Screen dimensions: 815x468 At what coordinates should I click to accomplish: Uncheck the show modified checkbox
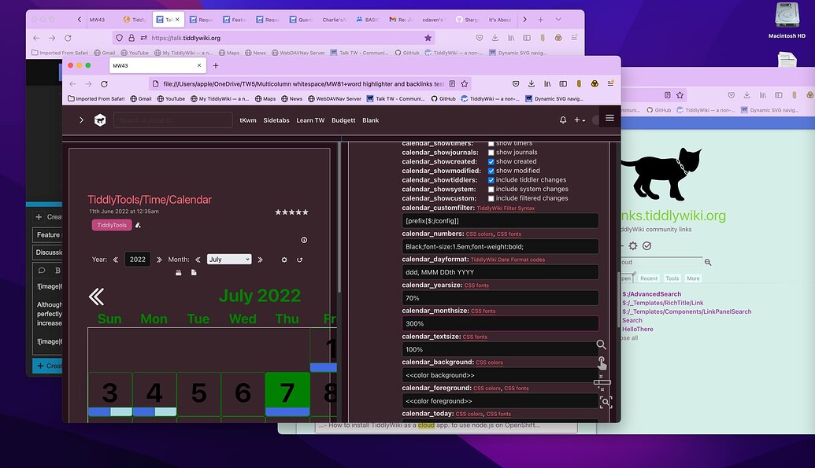click(491, 171)
